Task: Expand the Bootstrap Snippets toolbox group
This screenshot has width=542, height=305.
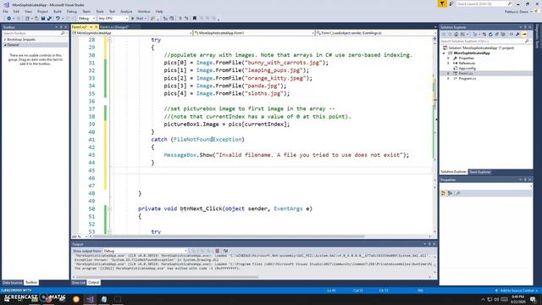Action: pyautogui.click(x=5, y=40)
